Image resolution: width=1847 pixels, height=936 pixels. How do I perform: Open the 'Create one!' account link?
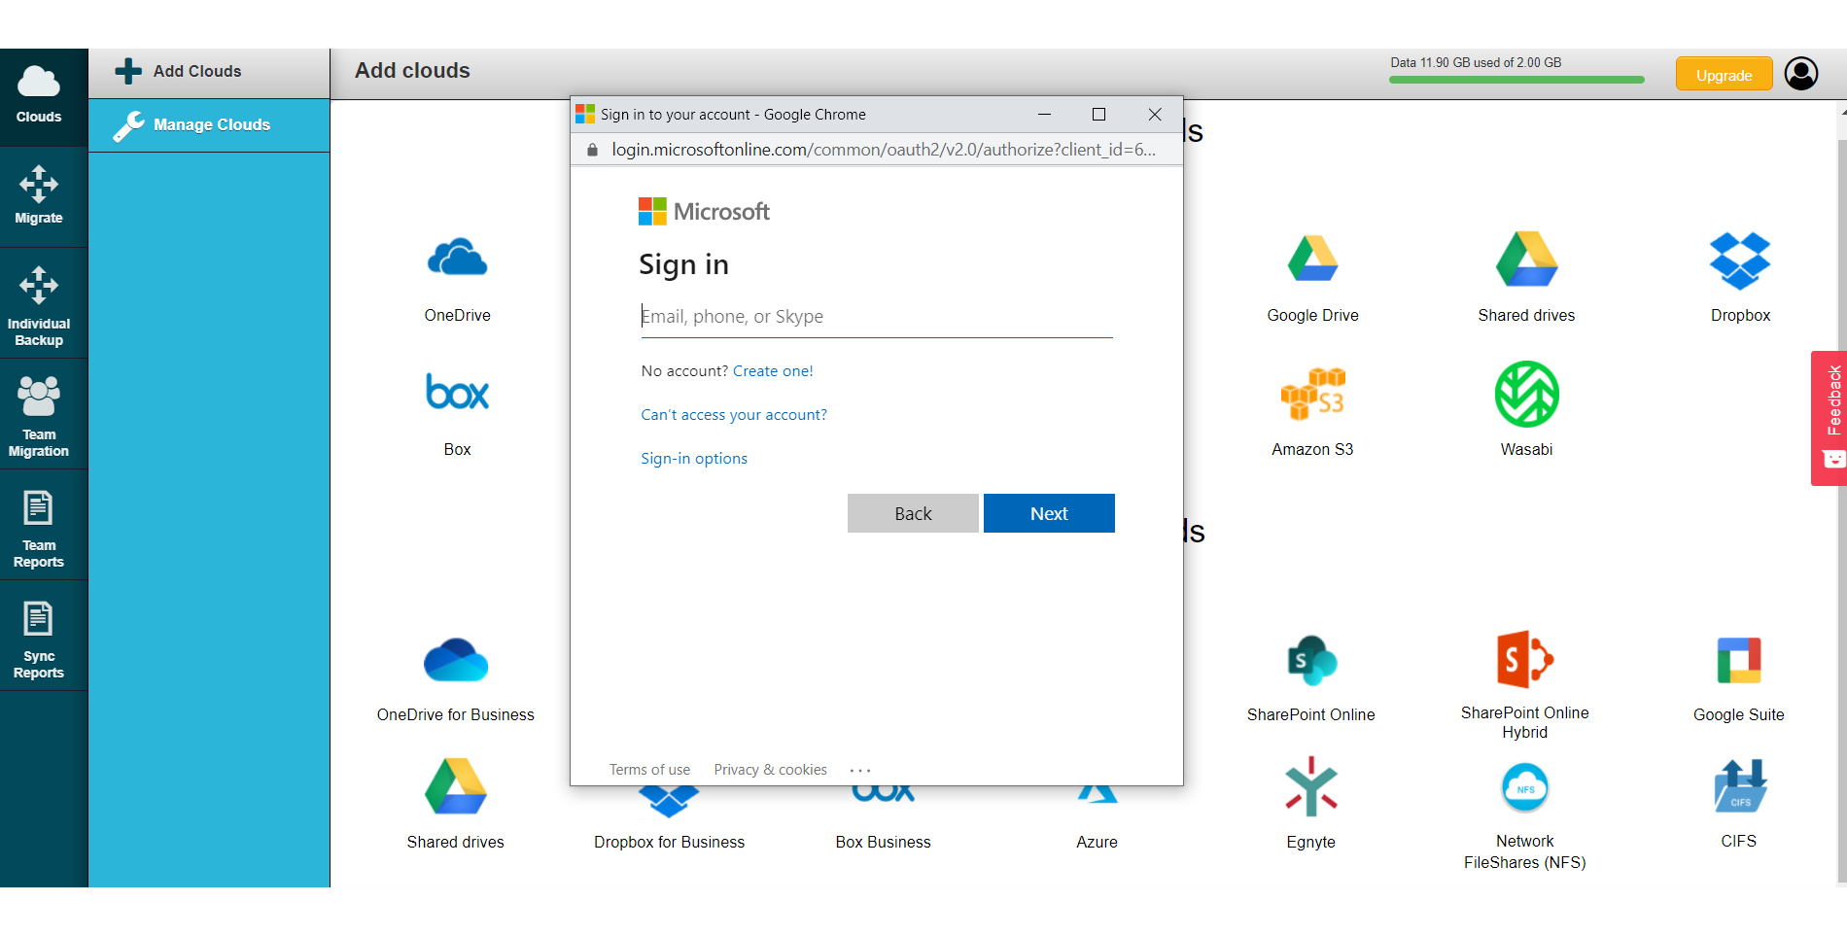tap(773, 370)
